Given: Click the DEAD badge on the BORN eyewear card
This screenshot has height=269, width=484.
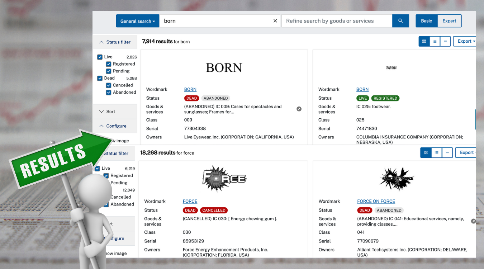Looking at the screenshot, I should (x=191, y=98).
